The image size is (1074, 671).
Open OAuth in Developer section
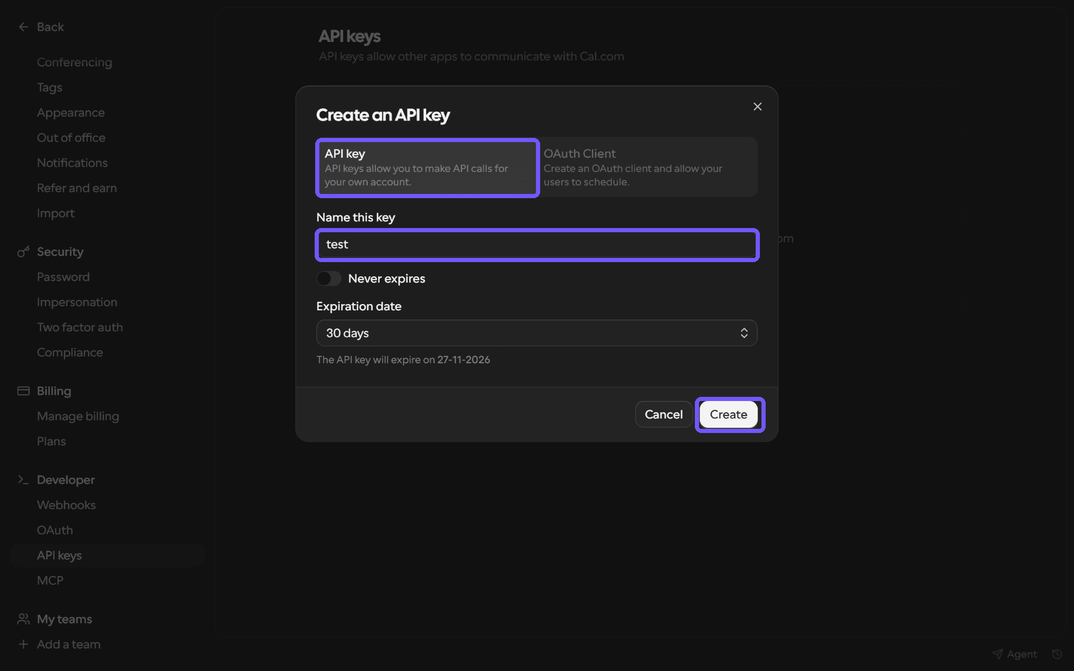pos(55,530)
